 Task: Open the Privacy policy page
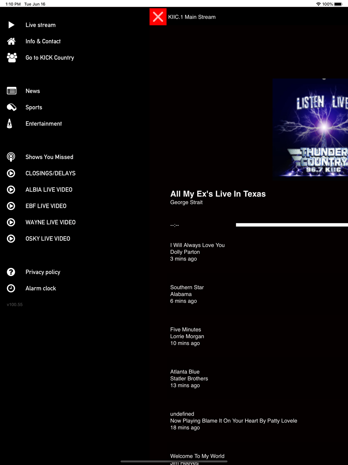(43, 272)
